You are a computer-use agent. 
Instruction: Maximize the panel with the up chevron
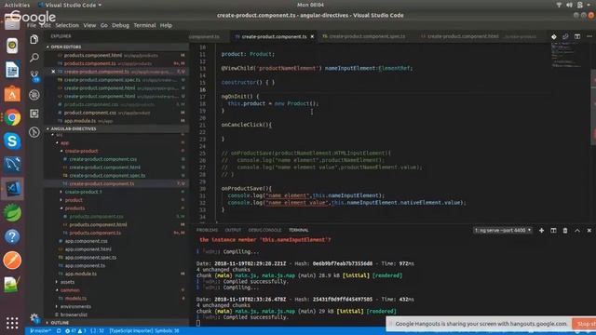click(x=577, y=230)
